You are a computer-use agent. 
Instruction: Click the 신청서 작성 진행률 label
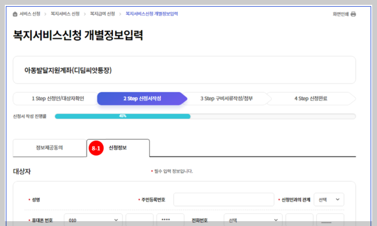coord(30,116)
